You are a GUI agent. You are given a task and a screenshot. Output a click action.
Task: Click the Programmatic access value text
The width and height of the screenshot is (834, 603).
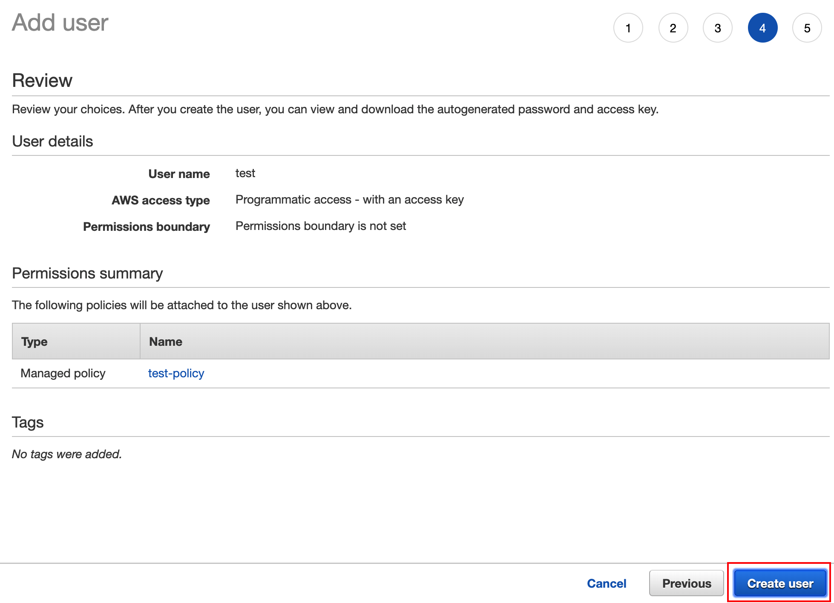pyautogui.click(x=349, y=200)
